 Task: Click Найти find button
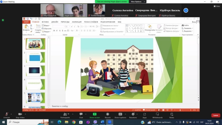coord(185,25)
